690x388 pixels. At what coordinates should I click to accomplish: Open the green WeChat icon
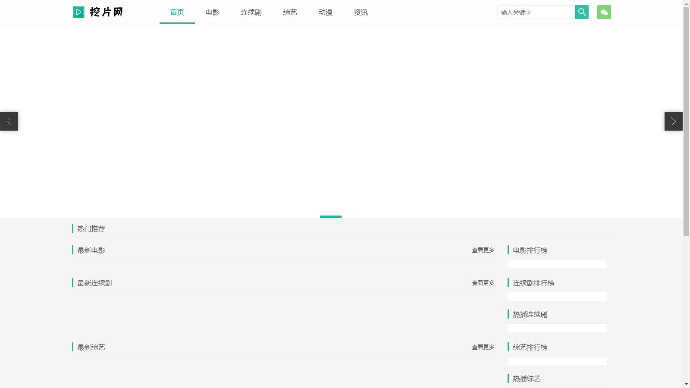[604, 12]
